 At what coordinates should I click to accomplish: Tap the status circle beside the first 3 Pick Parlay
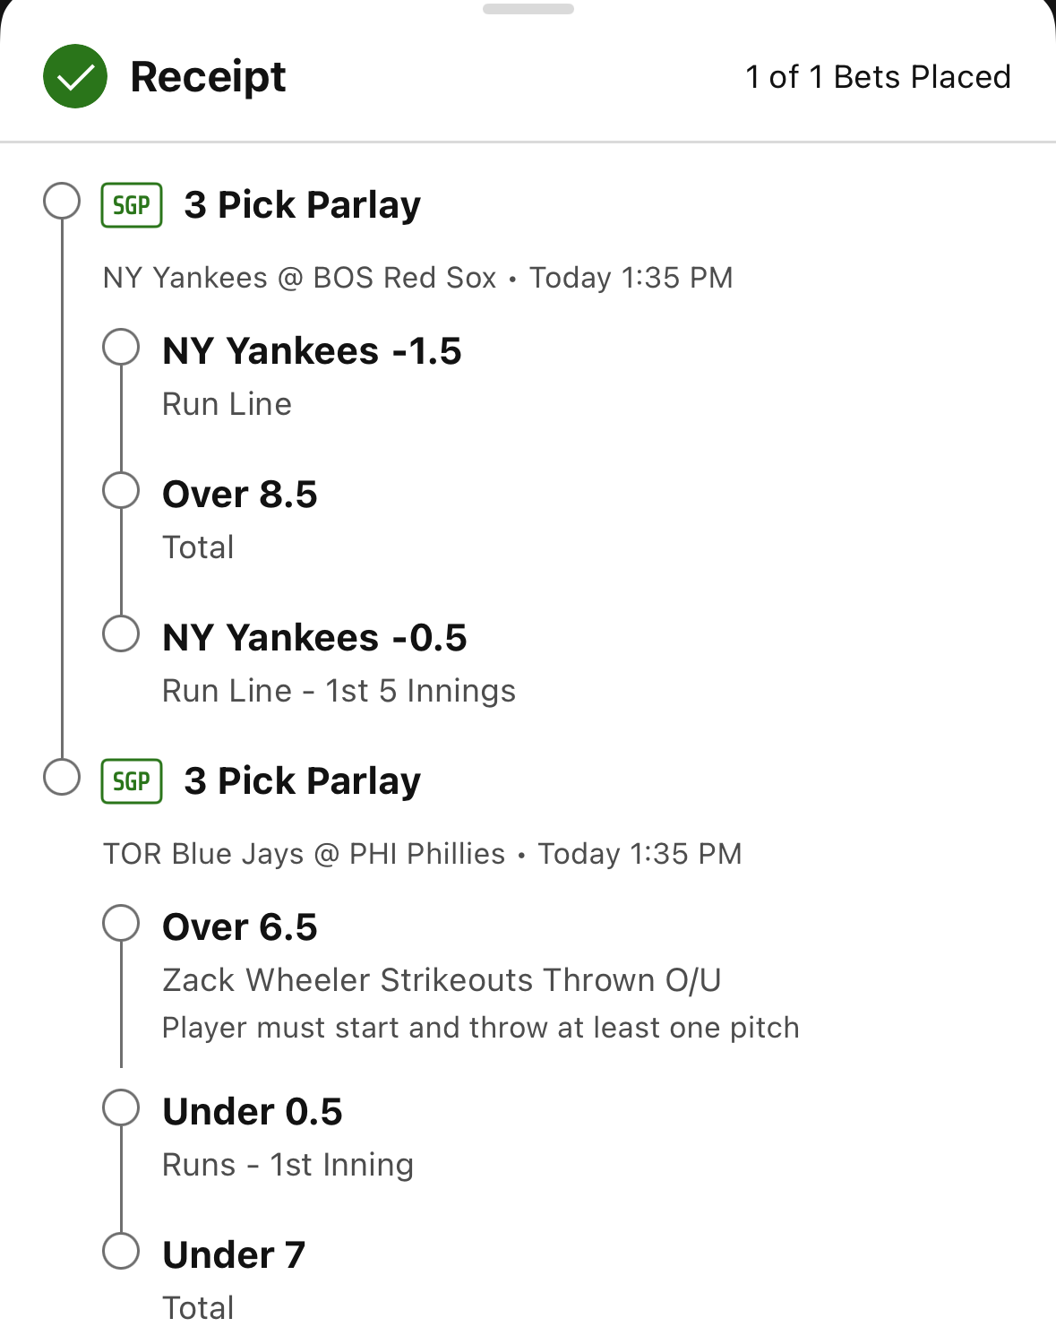62,201
